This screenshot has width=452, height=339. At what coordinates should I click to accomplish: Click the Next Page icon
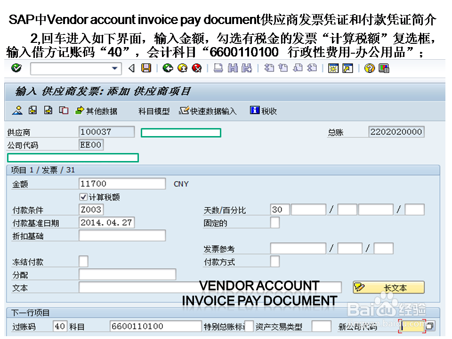click(x=298, y=68)
